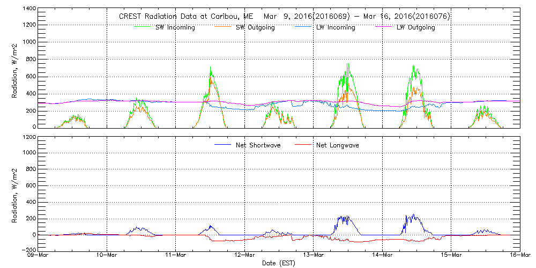Click the 13-Mar date tick label
Image resolution: width=536 pixels, height=268 pixels.
point(313,255)
